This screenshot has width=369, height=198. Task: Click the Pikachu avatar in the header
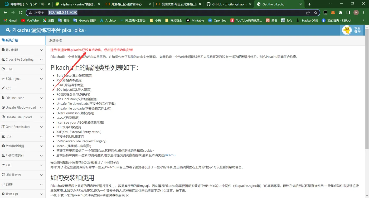coord(347,30)
